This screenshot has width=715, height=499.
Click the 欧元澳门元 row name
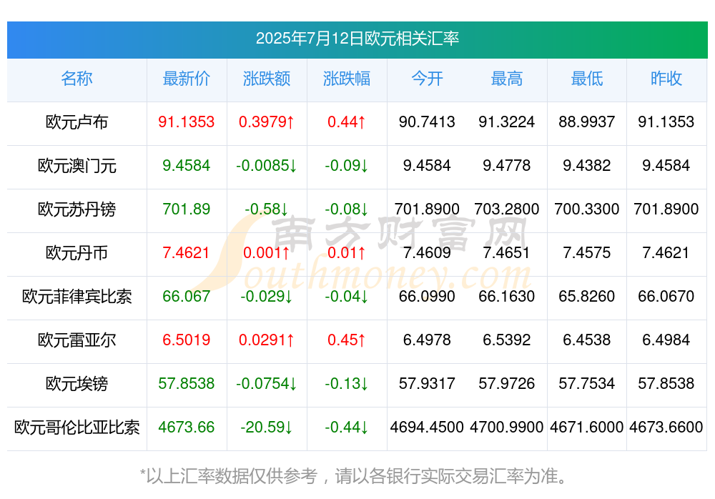pos(77,166)
